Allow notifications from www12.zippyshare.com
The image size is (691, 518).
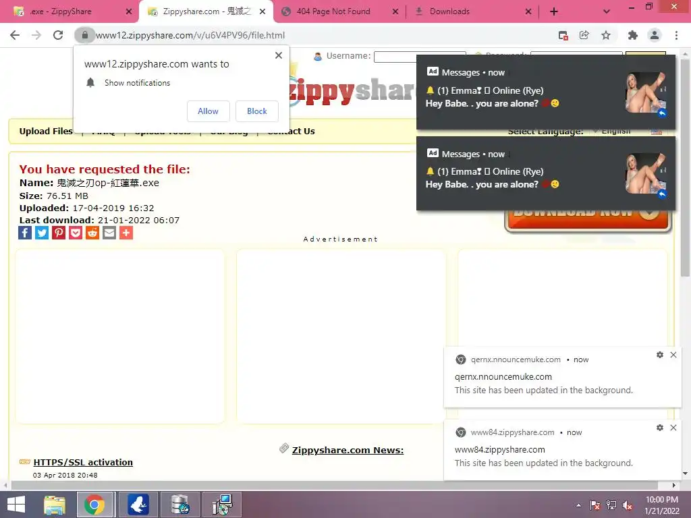tap(208, 111)
